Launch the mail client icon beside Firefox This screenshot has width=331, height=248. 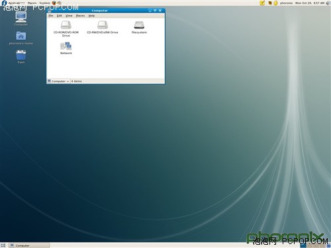(x=59, y=3)
